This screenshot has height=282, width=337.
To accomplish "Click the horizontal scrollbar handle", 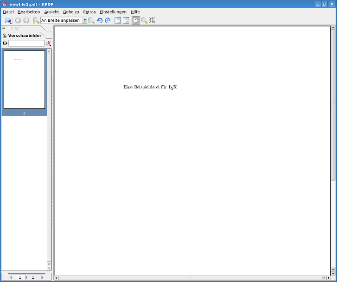I will click(x=190, y=278).
